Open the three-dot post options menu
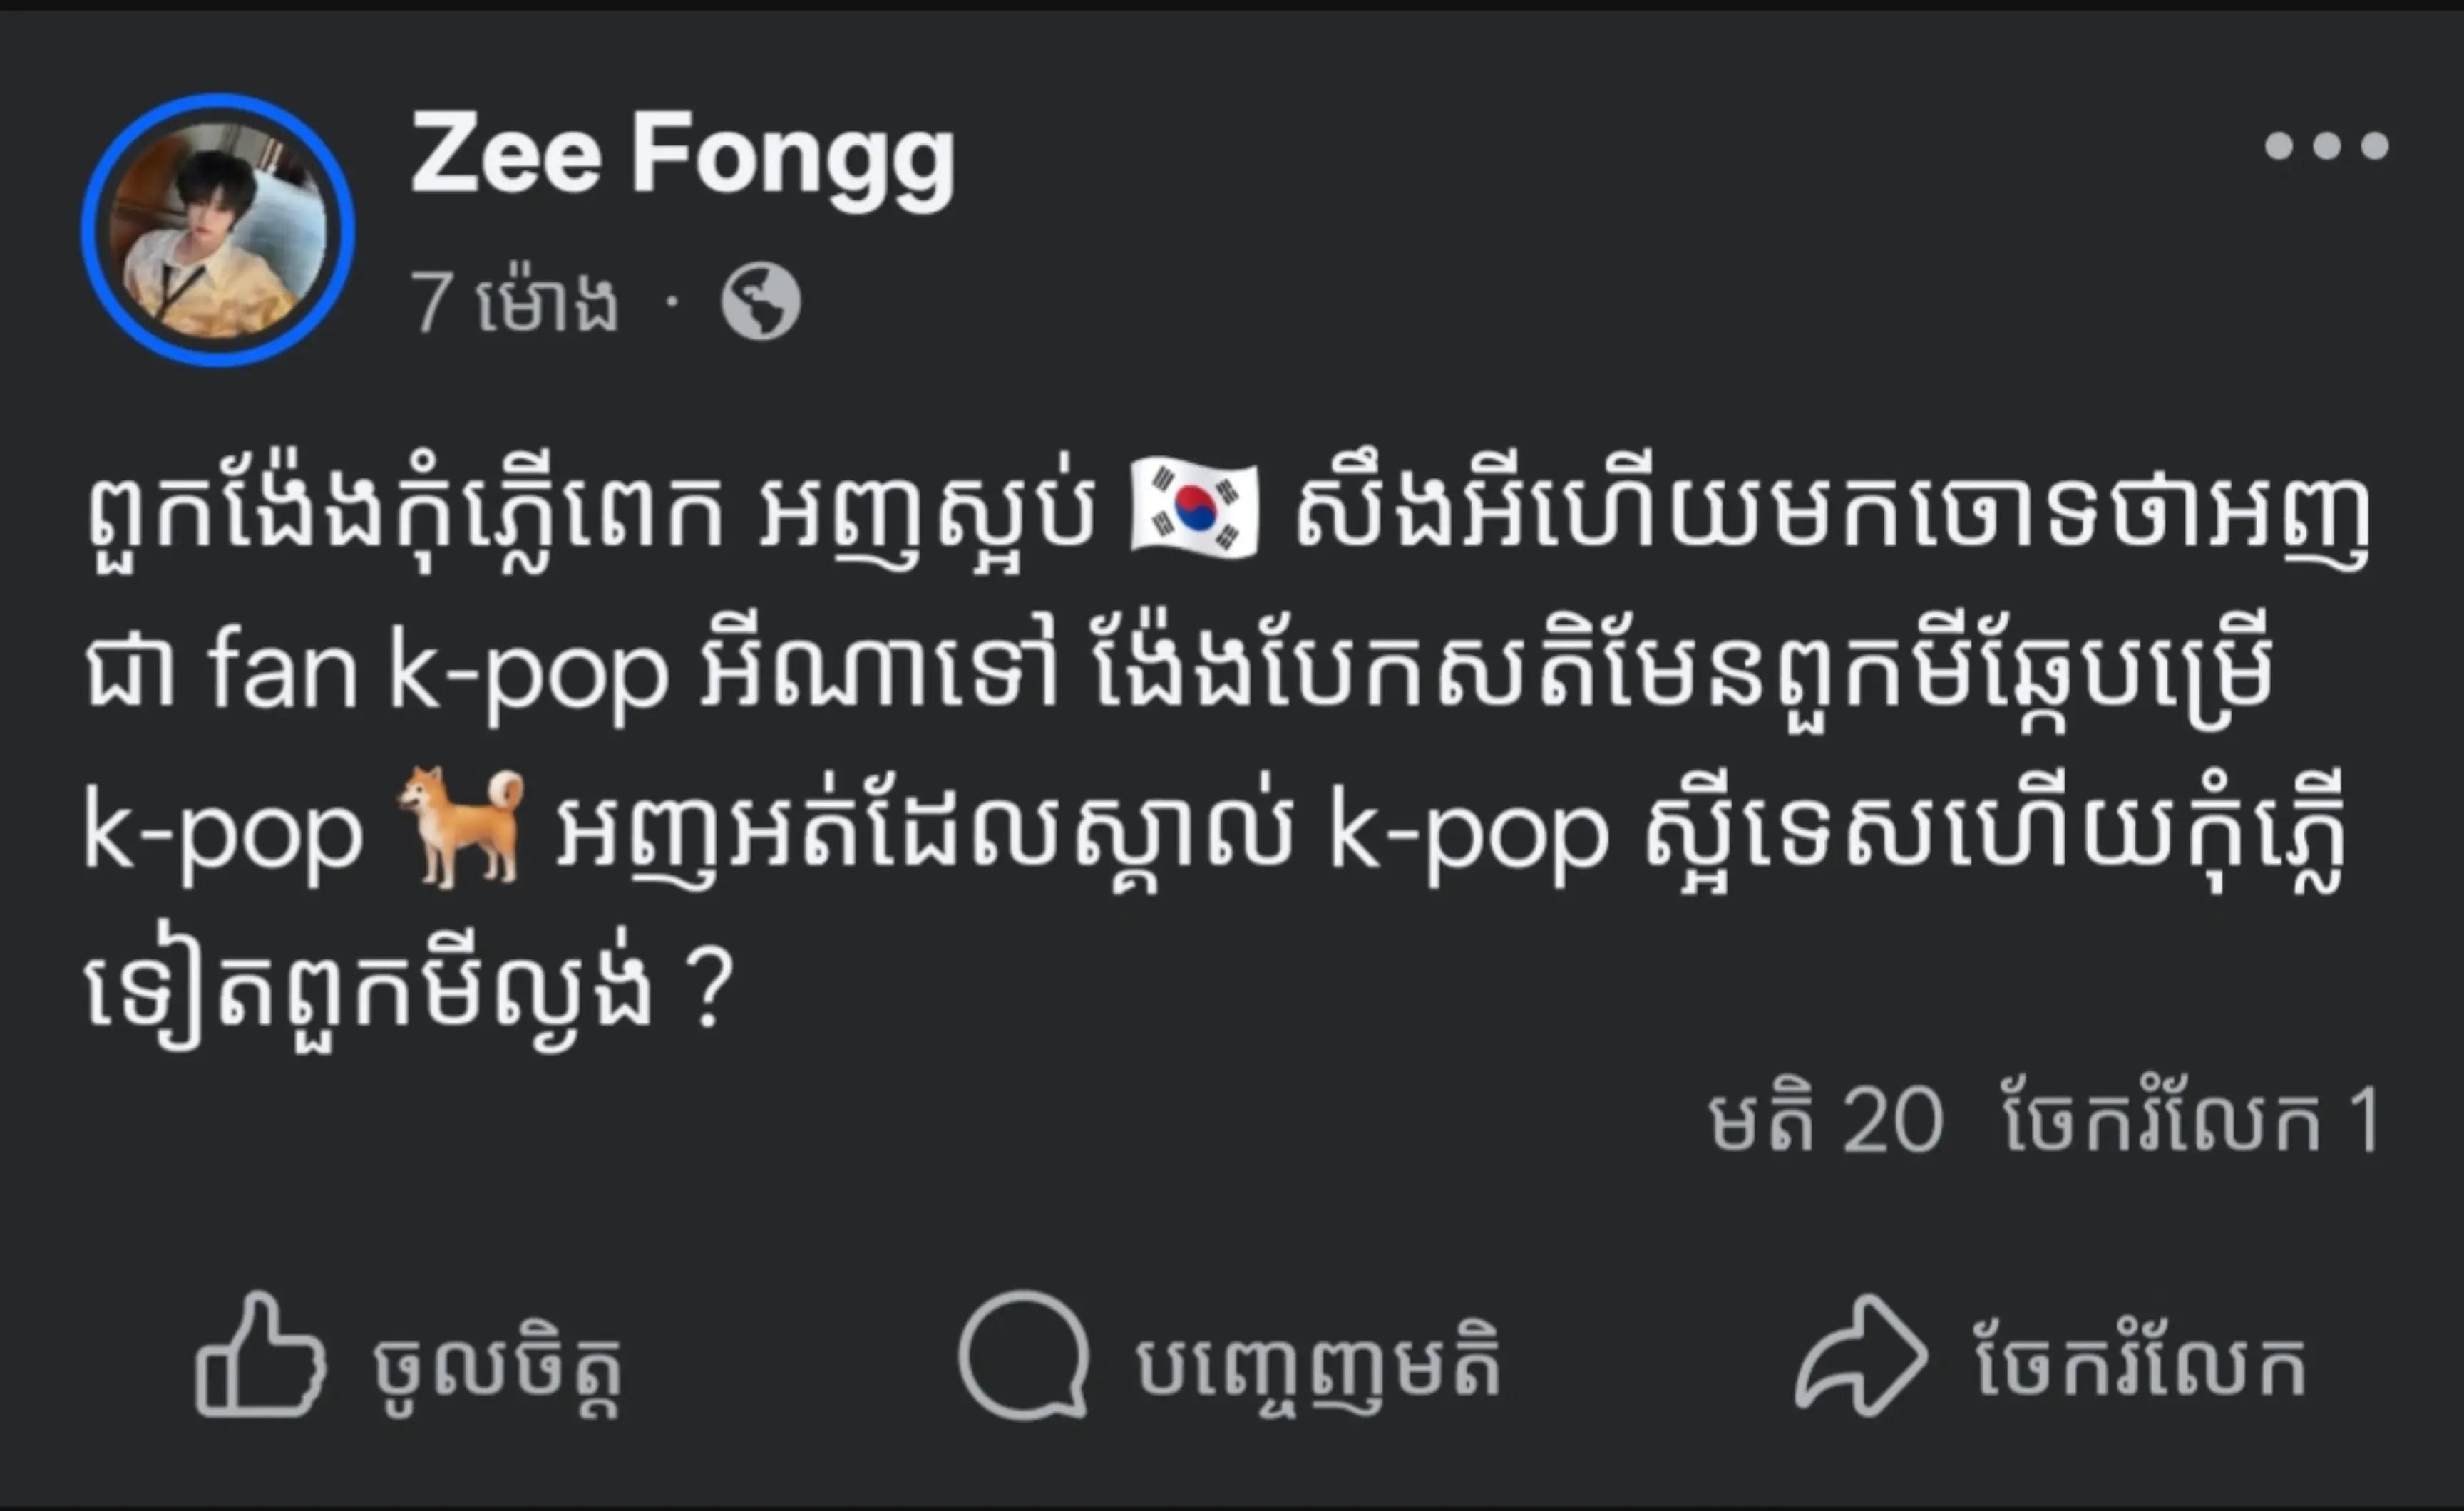The image size is (2464, 1511). [x=2326, y=146]
